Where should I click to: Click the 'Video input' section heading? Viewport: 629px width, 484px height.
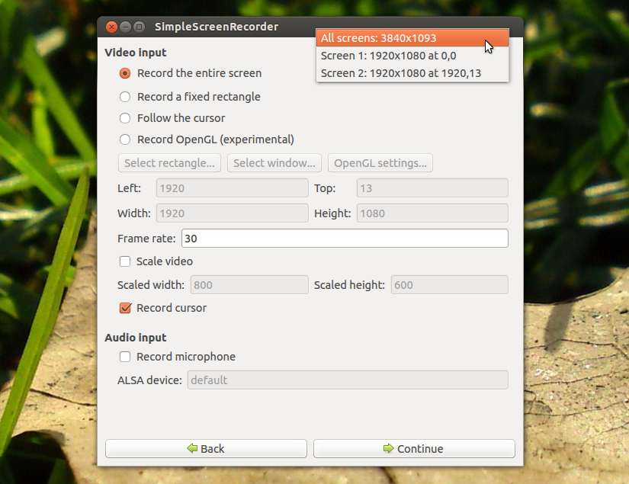pyautogui.click(x=136, y=53)
